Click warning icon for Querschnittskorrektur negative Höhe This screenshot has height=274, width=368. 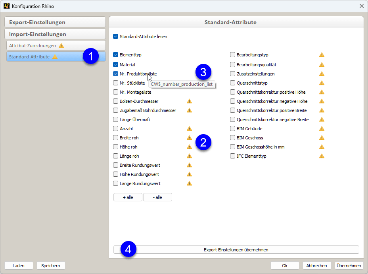pyautogui.click(x=322, y=101)
